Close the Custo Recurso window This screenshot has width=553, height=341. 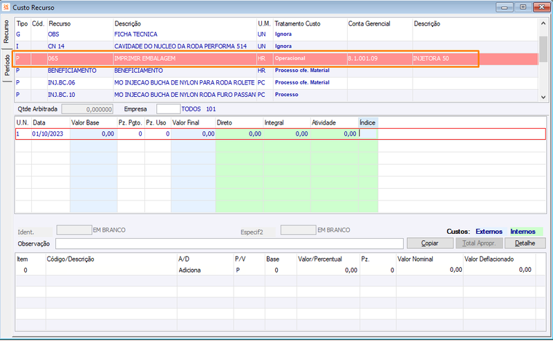click(x=542, y=7)
